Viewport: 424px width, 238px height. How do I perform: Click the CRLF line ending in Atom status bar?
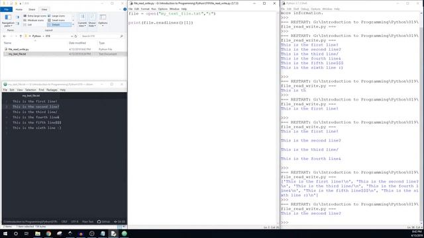click(x=64, y=222)
